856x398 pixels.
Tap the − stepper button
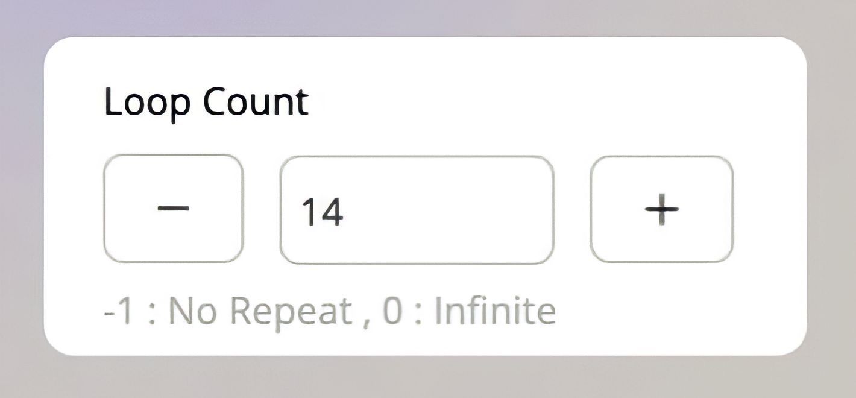click(174, 209)
